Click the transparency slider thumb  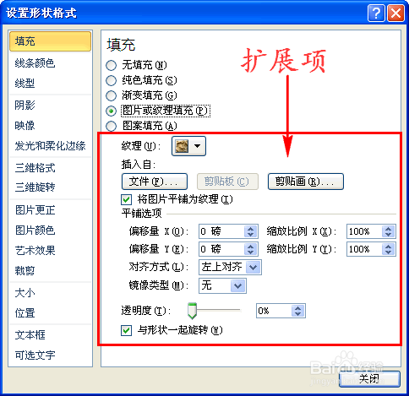(x=192, y=311)
